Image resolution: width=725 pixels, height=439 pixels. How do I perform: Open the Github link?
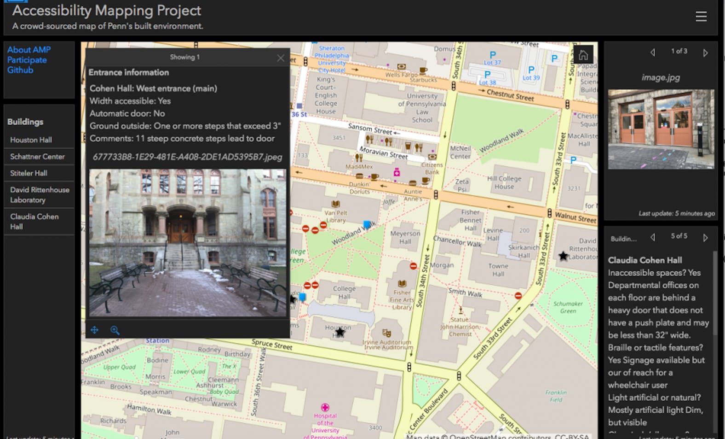[20, 70]
